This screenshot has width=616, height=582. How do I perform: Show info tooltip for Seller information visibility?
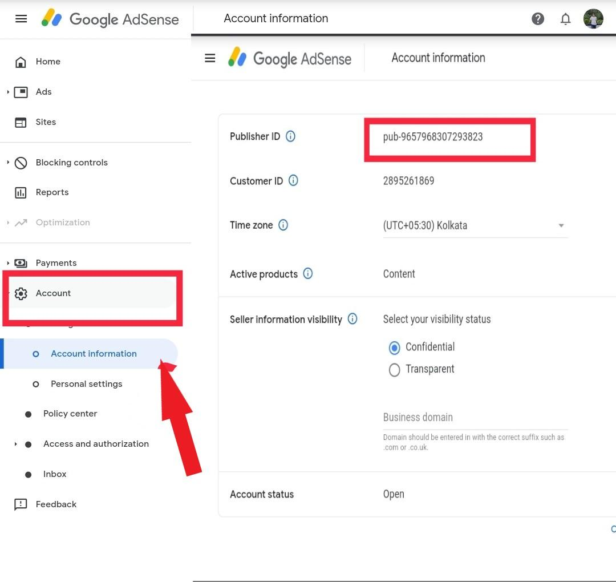point(352,319)
